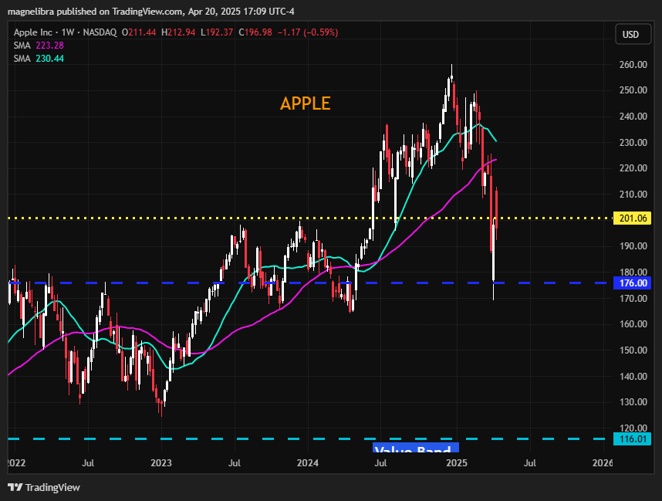
Task: Click the SMA 230.44 indicator legend
Action: click(x=39, y=59)
